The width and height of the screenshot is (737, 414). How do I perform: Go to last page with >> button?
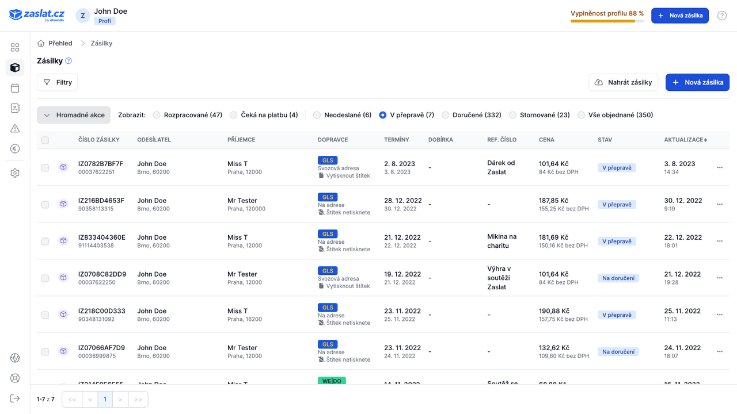click(138, 399)
